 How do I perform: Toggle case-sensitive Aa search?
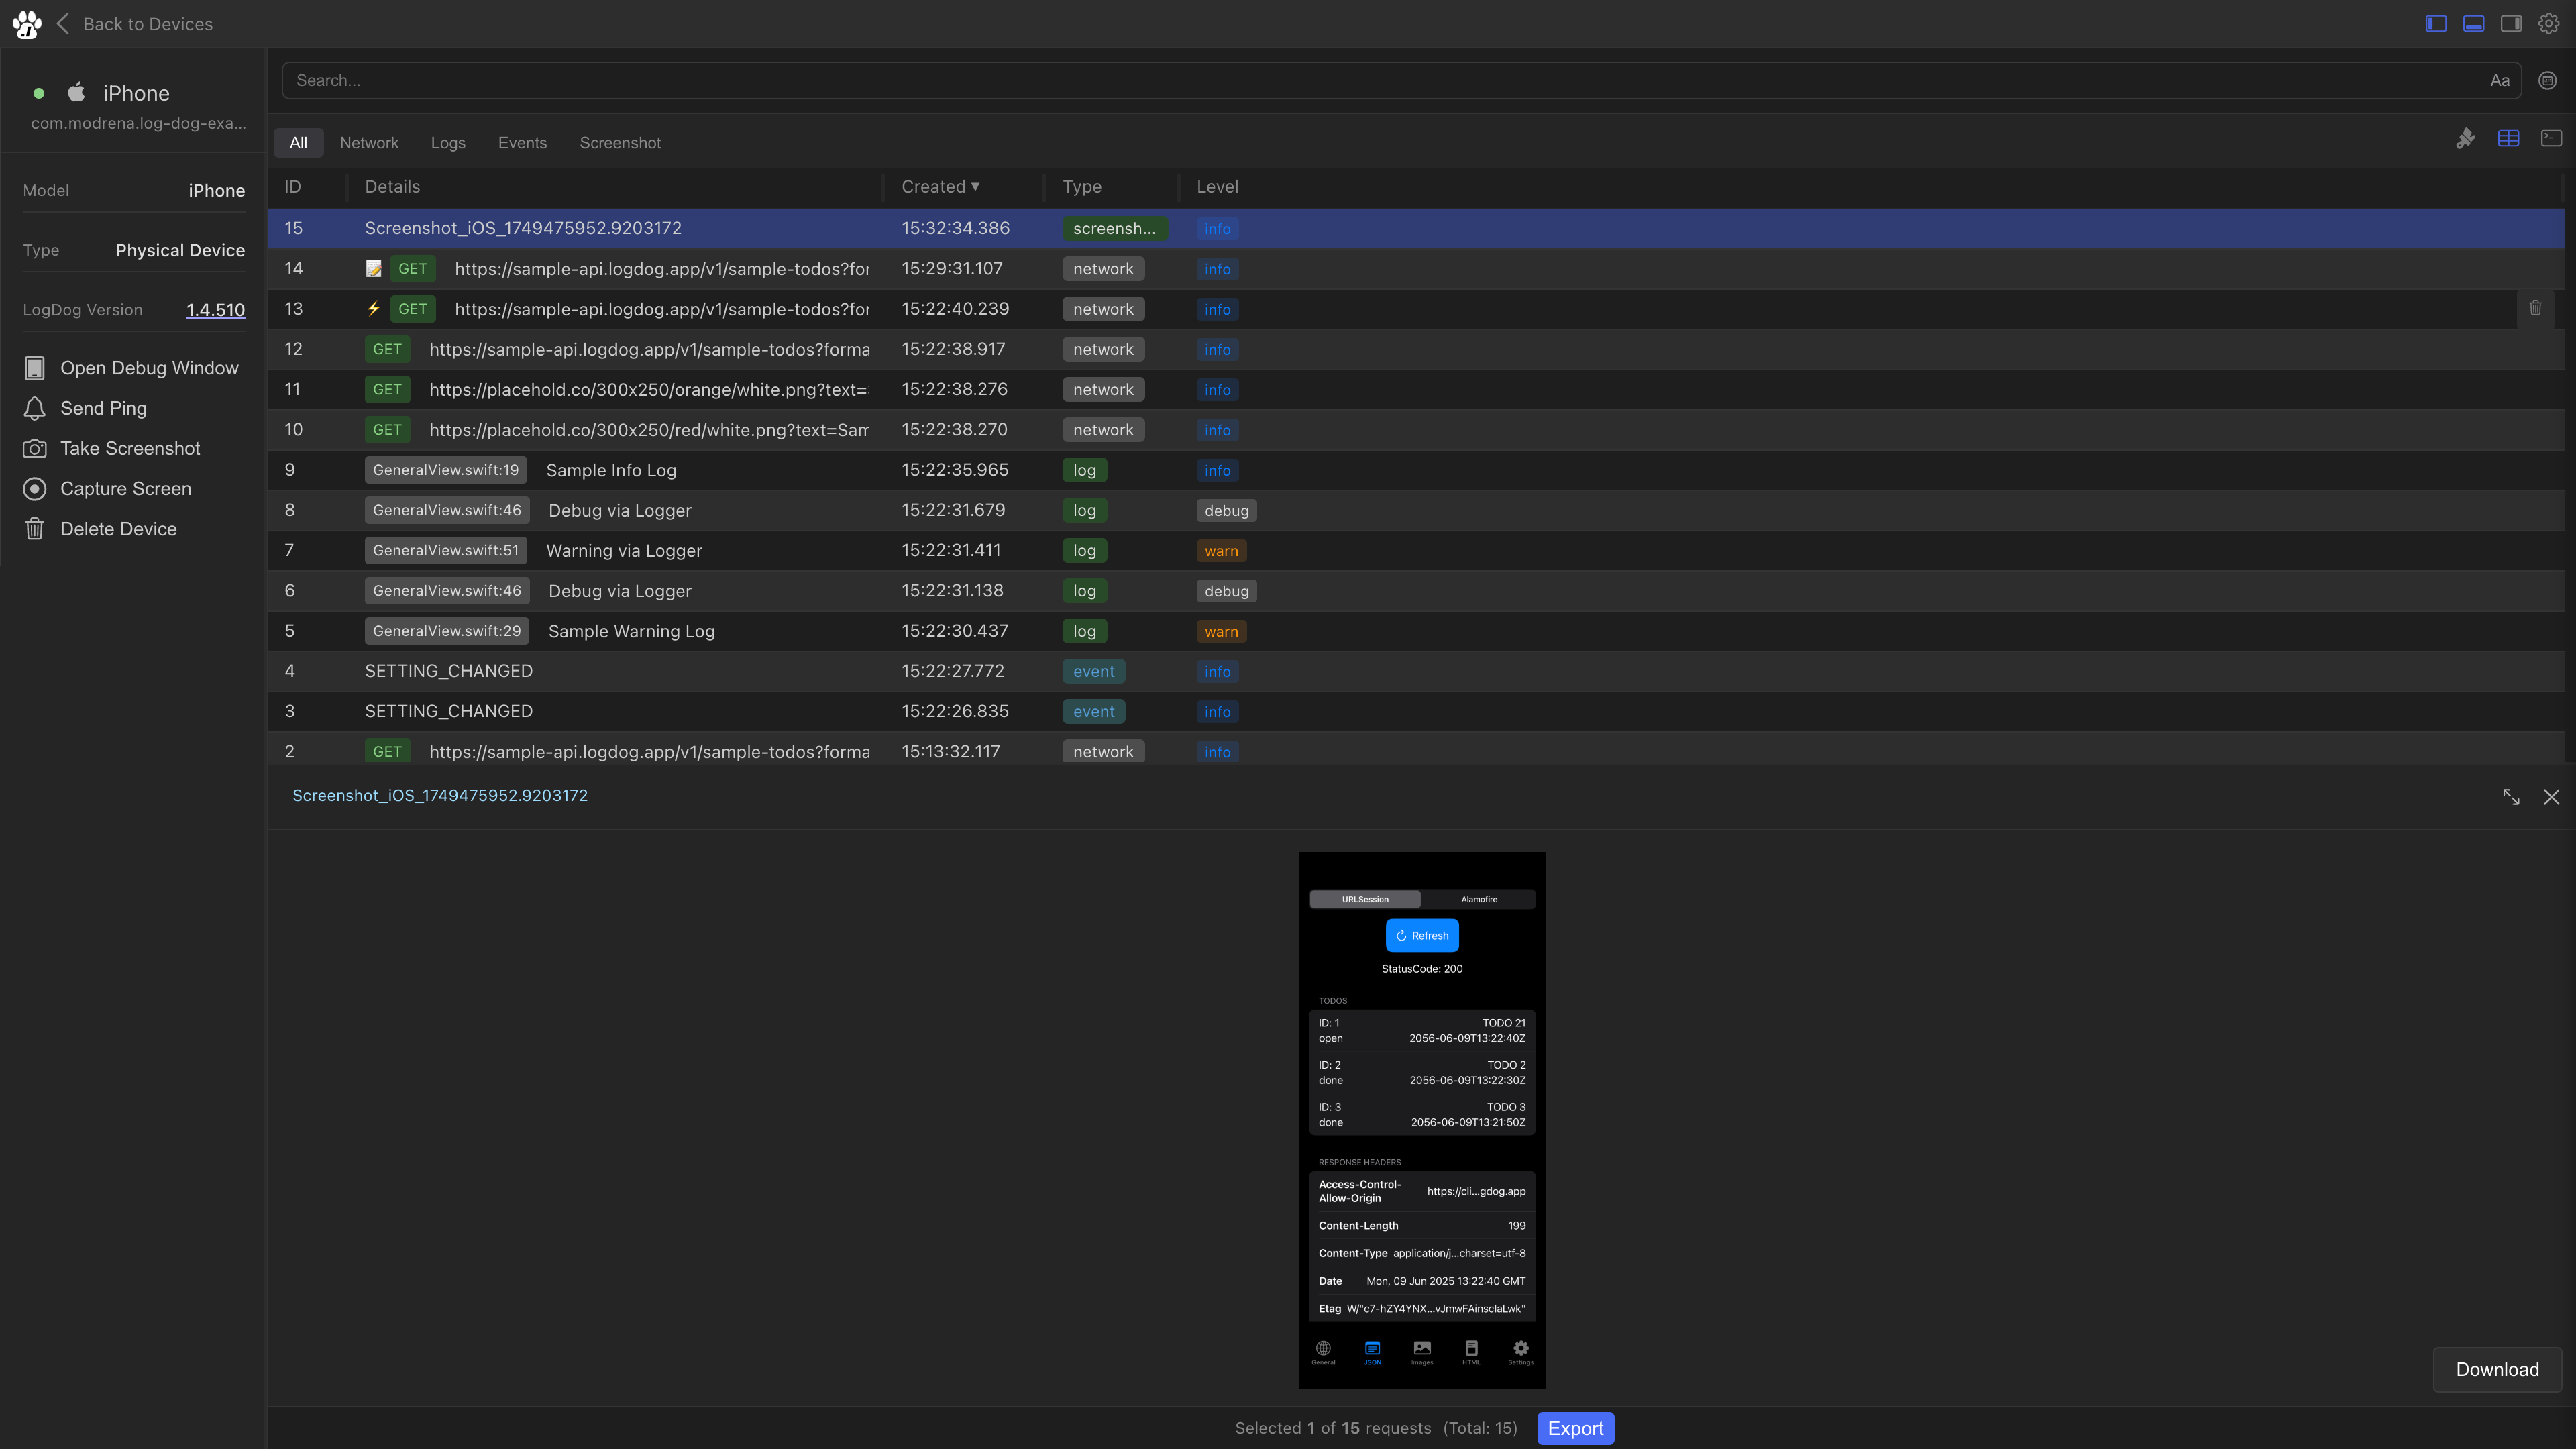(2500, 81)
